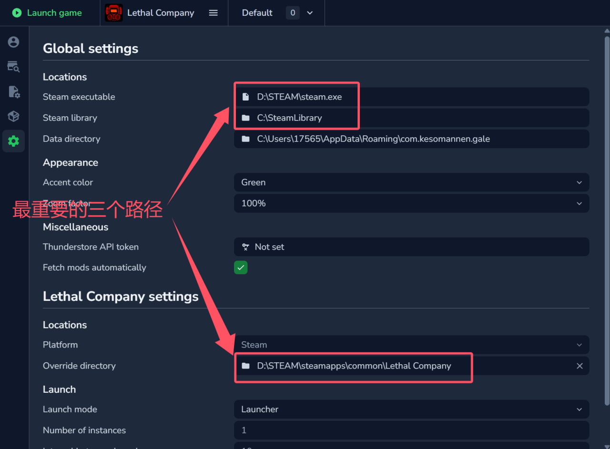The height and width of the screenshot is (449, 610).
Task: Click the Launch mode label
Action: click(70, 409)
